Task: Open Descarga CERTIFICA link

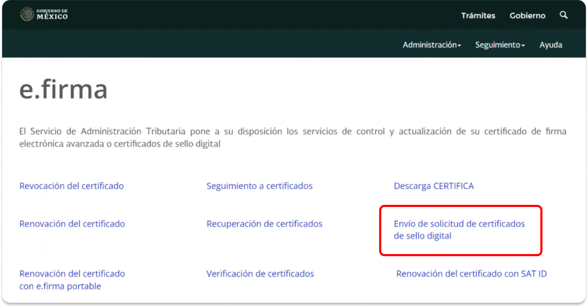Action: click(x=434, y=186)
